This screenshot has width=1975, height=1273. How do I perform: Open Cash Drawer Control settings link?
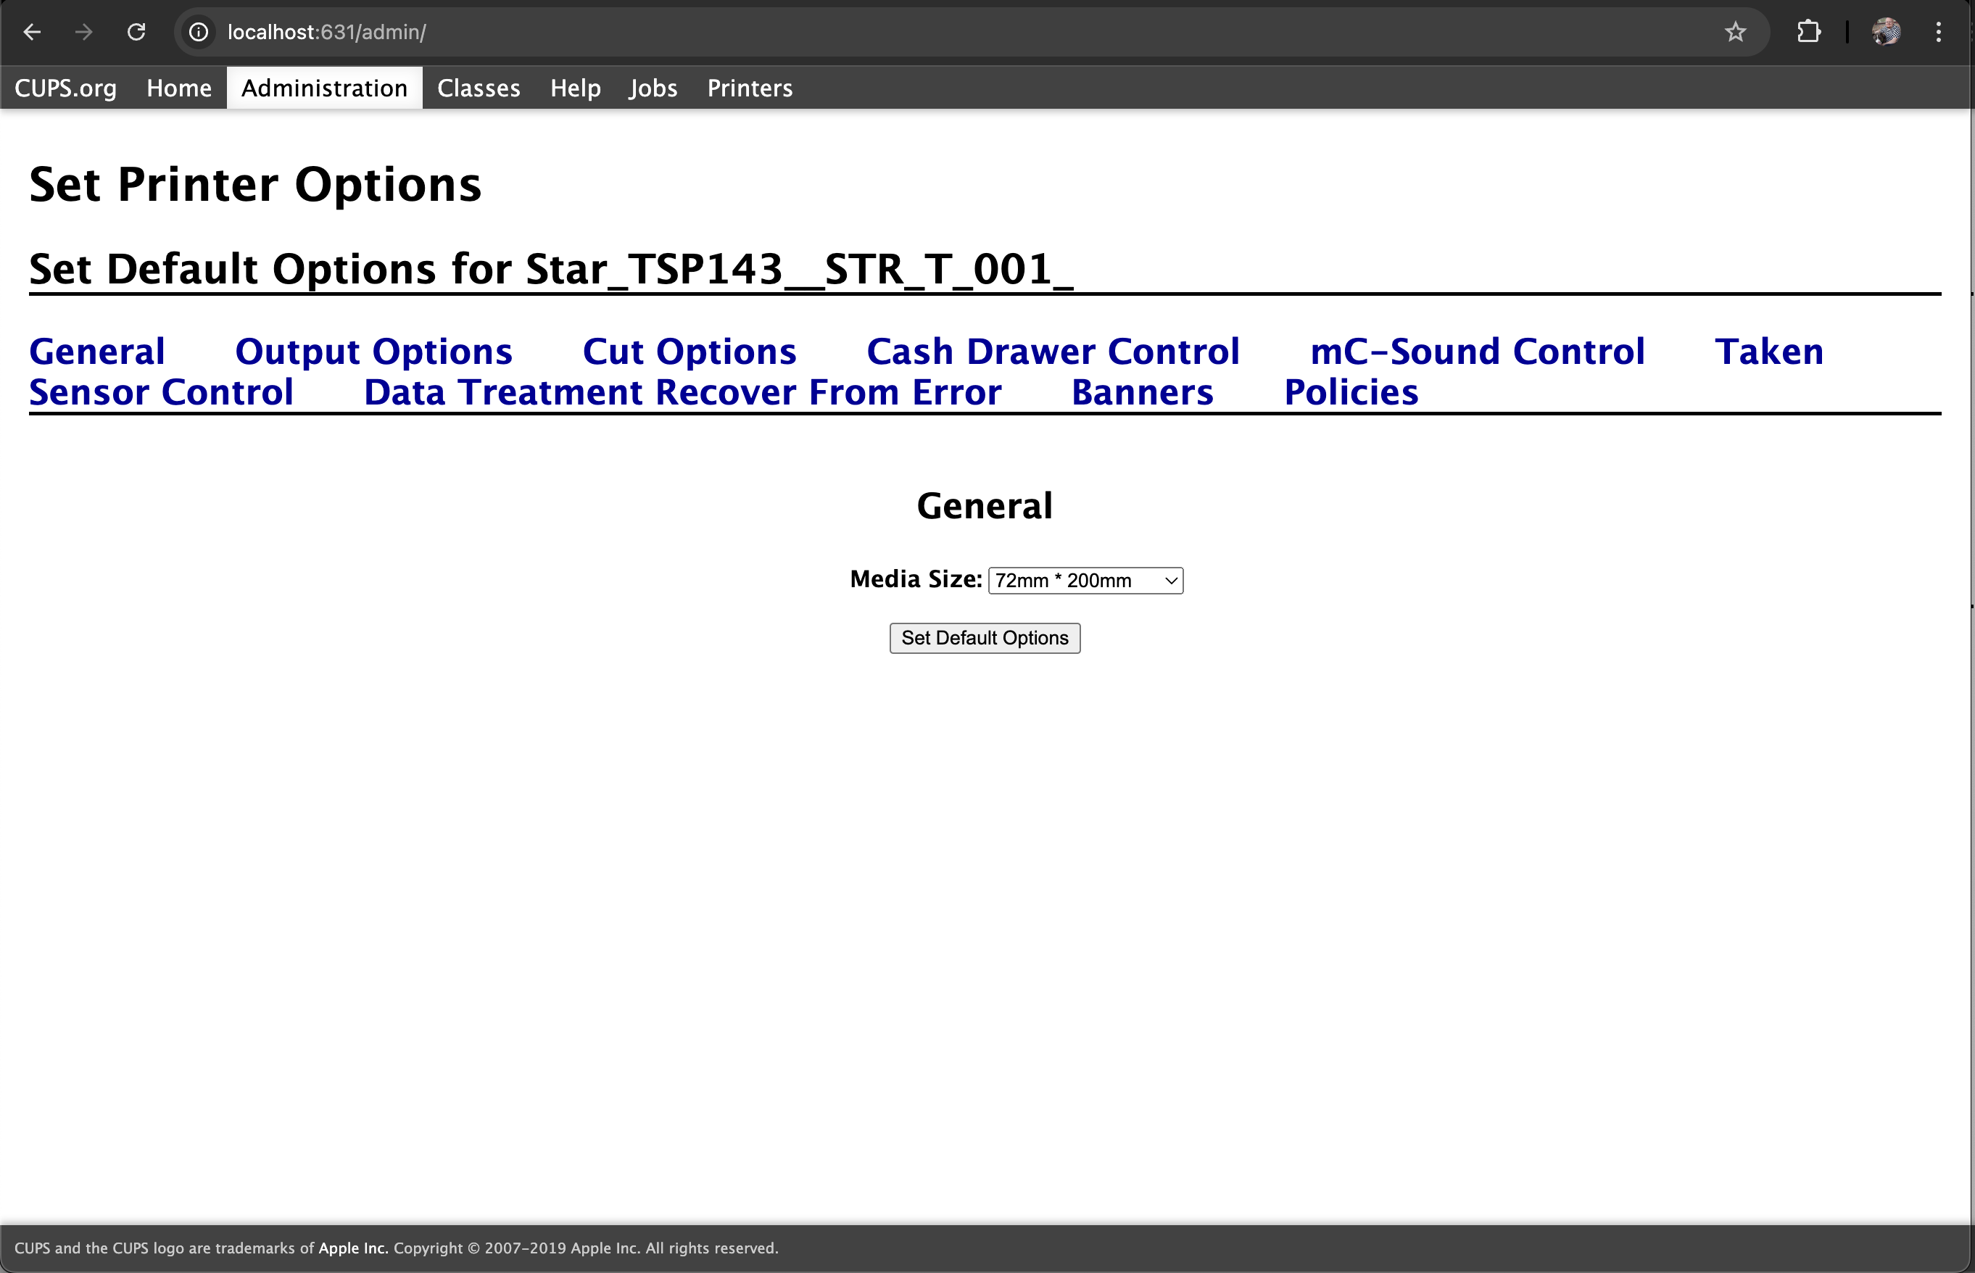point(1053,352)
